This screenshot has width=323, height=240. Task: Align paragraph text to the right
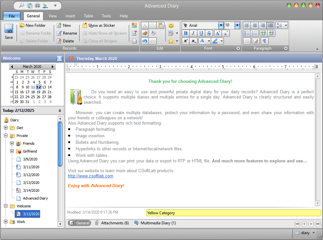click(263, 25)
